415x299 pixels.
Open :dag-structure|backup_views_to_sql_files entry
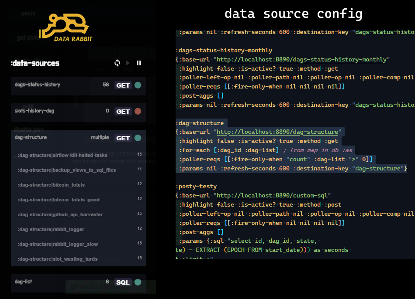tap(80, 170)
